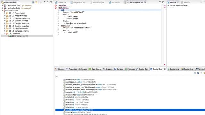Collapse the DS 7 compose folder

pyautogui.click(x=5, y=34)
